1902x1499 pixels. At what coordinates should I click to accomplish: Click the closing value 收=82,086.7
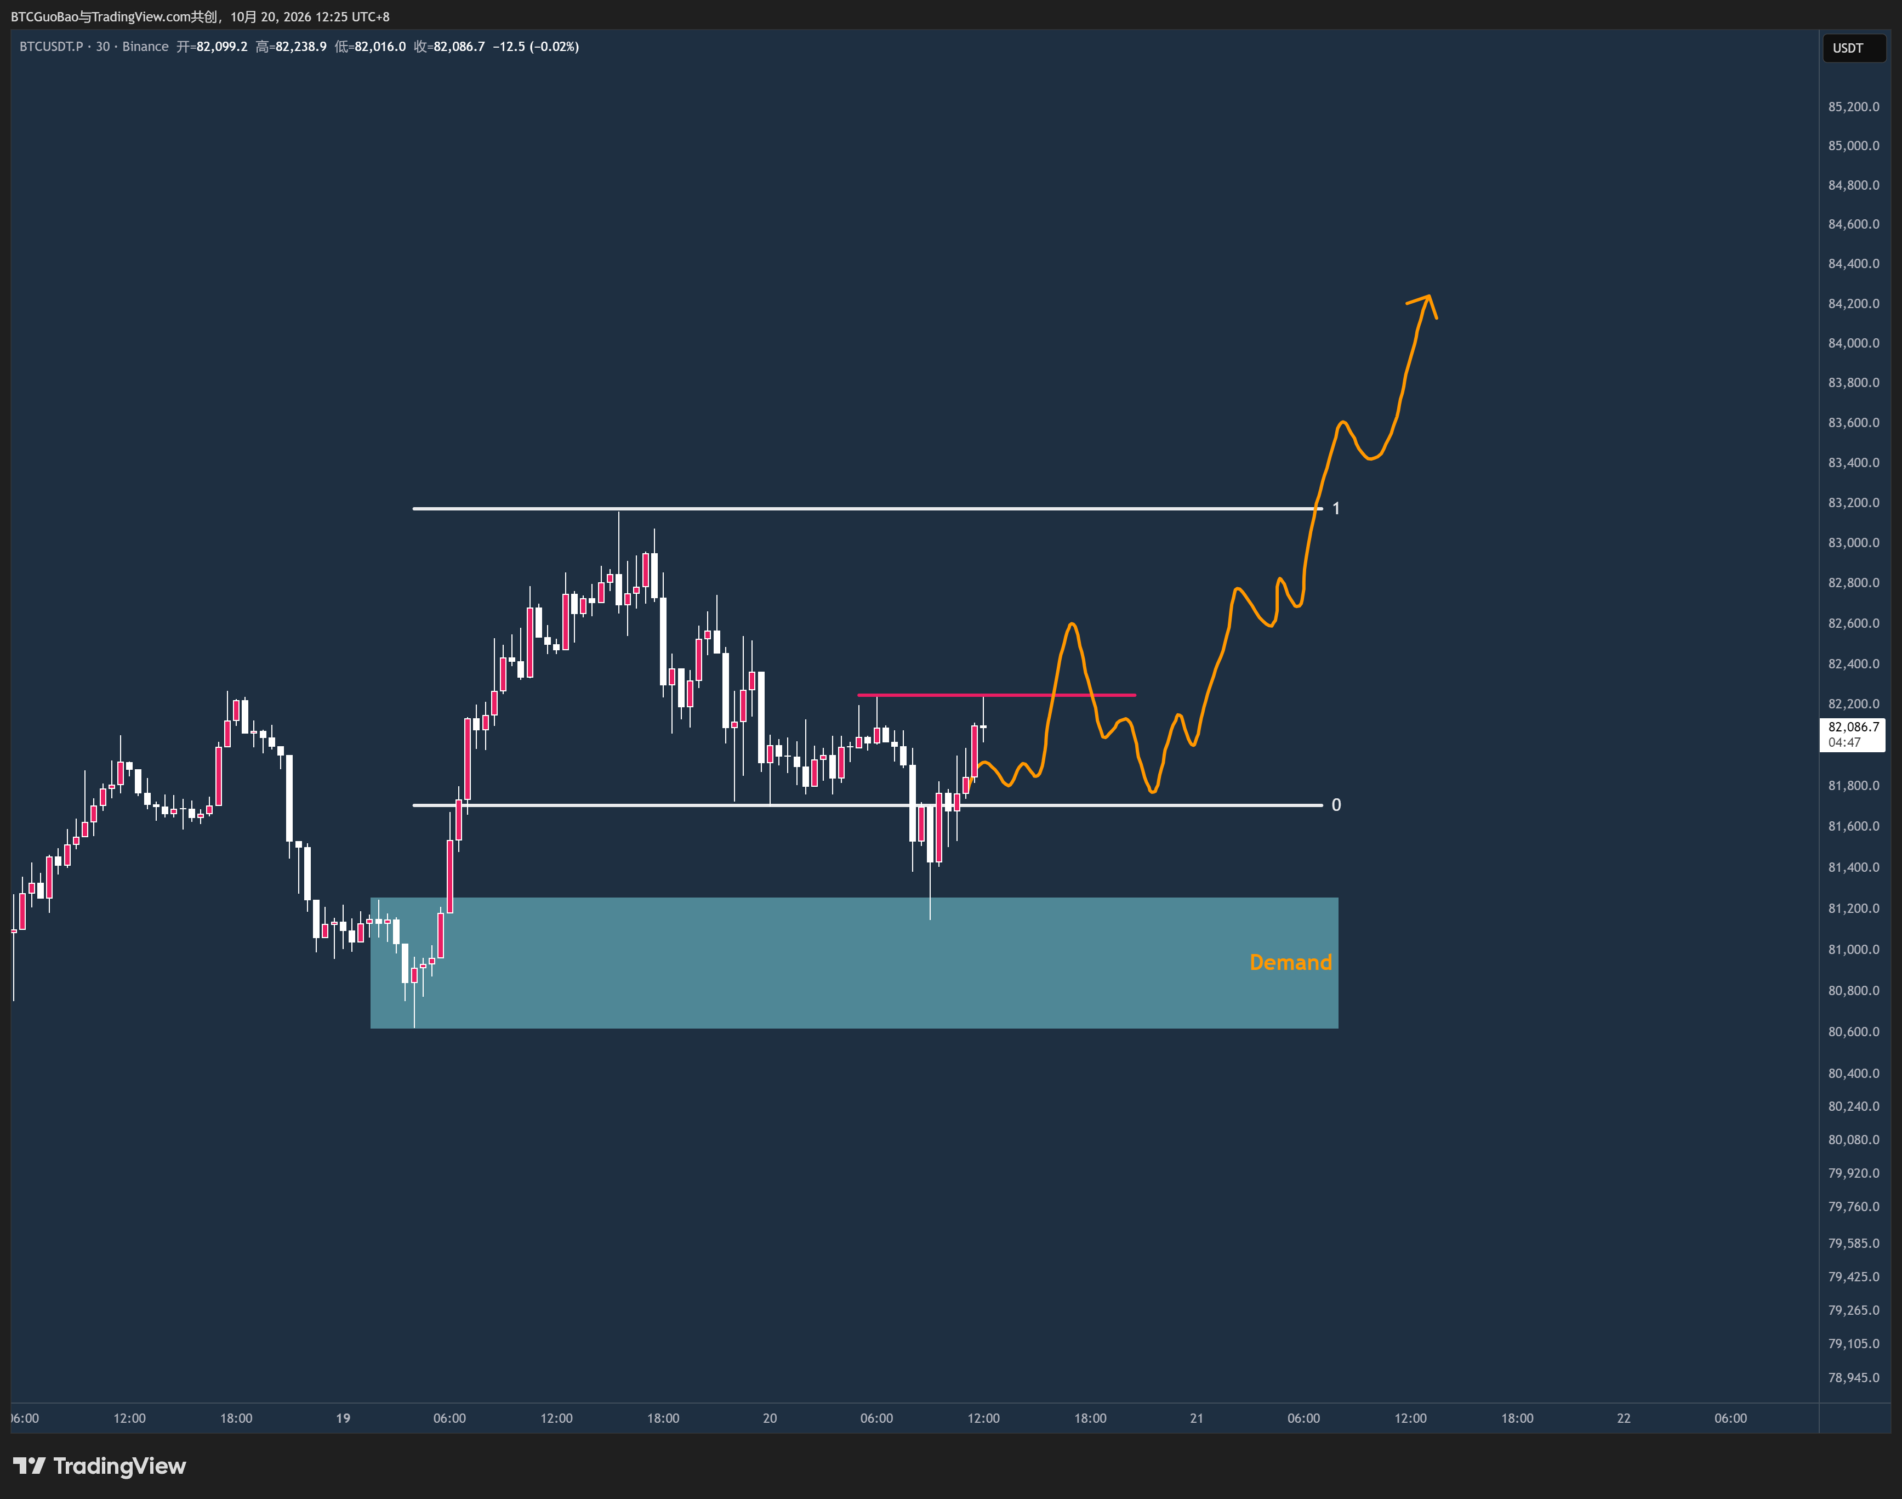449,47
